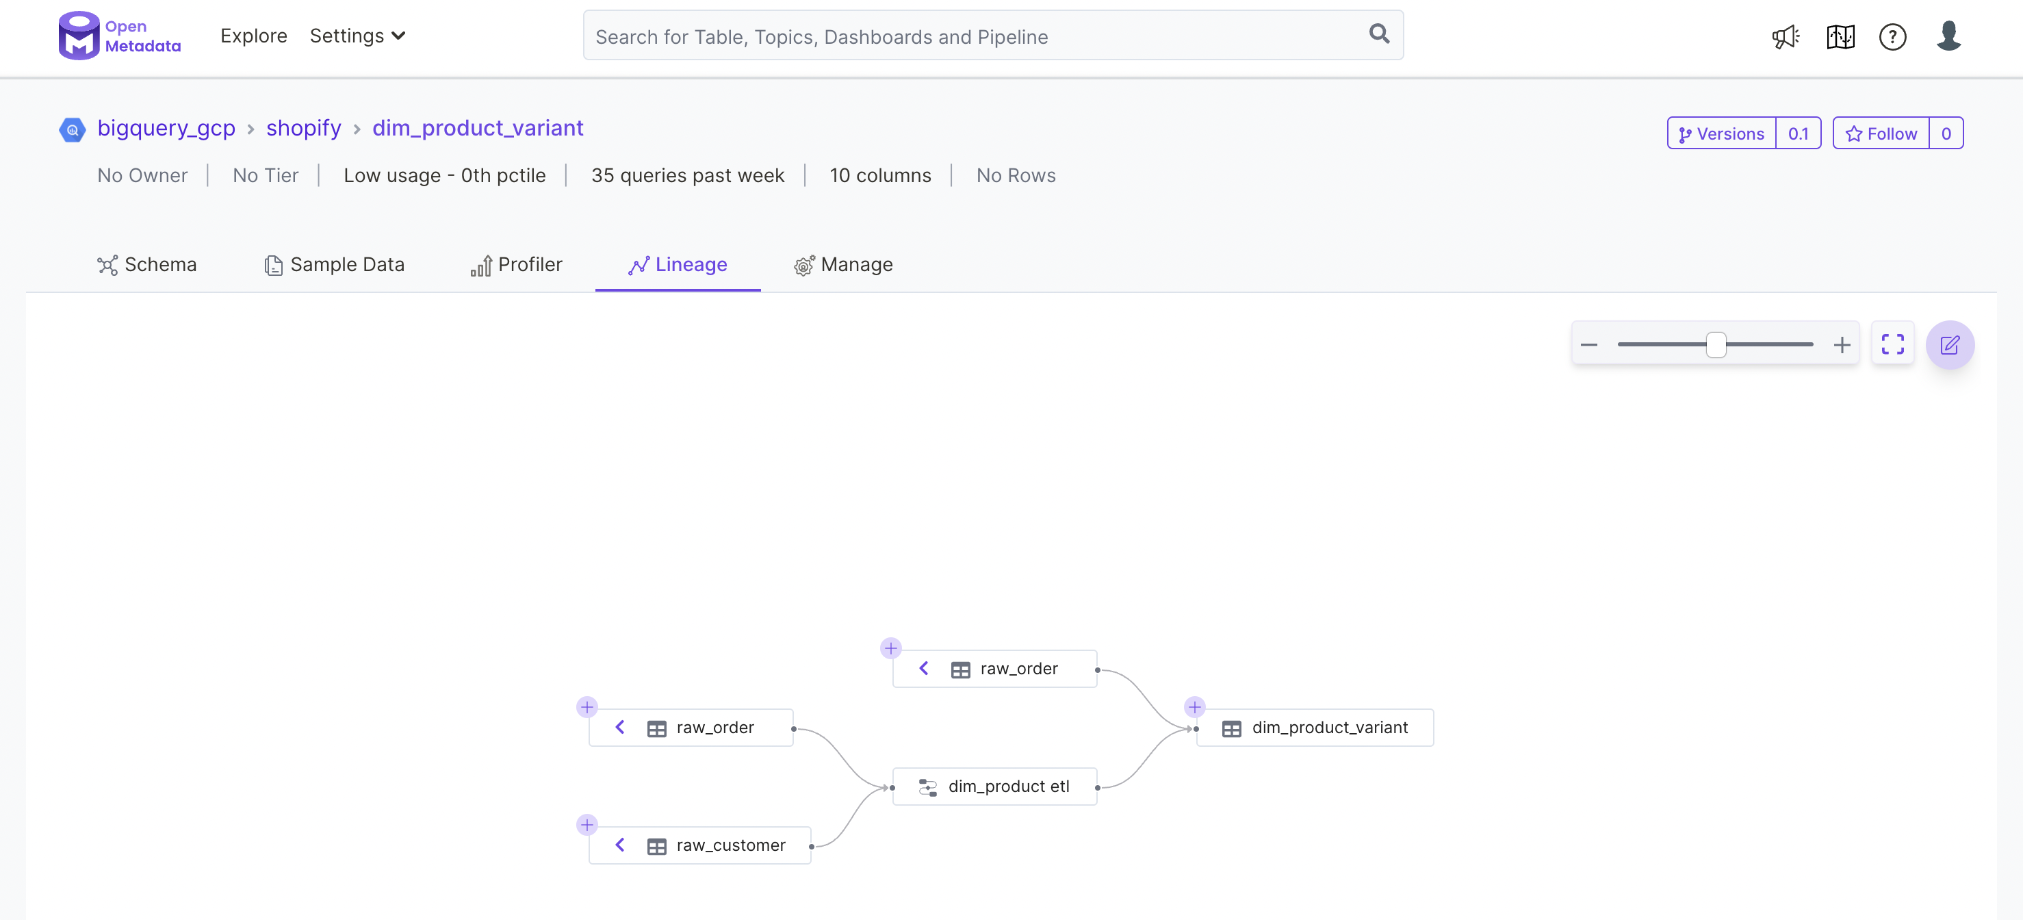Click plus to expand dim_product_variant lineage
Viewport: 2023px width, 920px height.
pyautogui.click(x=1194, y=706)
